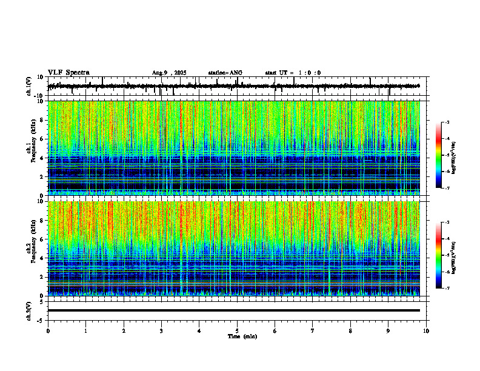The width and height of the screenshot is (480, 371).
Task: Click inside the ch.1 spectrogram panel
Action: (x=233, y=148)
